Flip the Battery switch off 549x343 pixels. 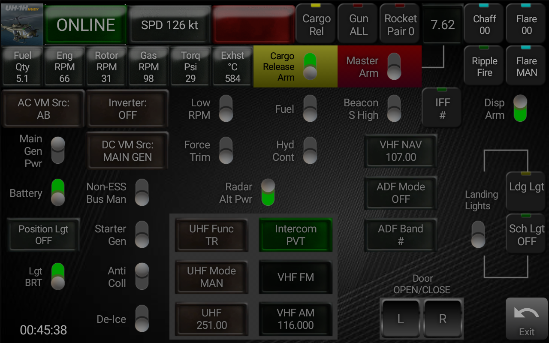57,193
